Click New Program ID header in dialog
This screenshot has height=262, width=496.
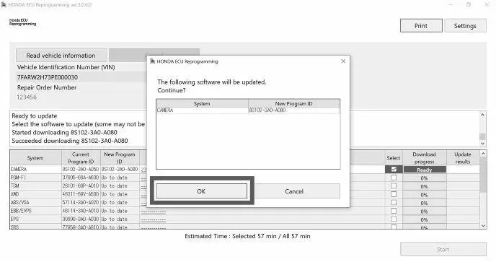294,104
